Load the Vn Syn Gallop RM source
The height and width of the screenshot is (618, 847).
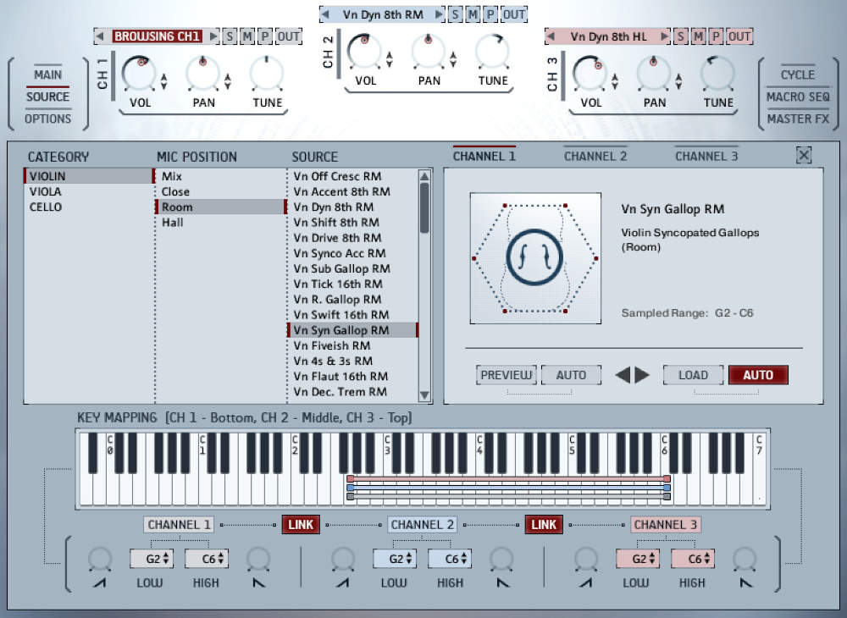point(695,374)
